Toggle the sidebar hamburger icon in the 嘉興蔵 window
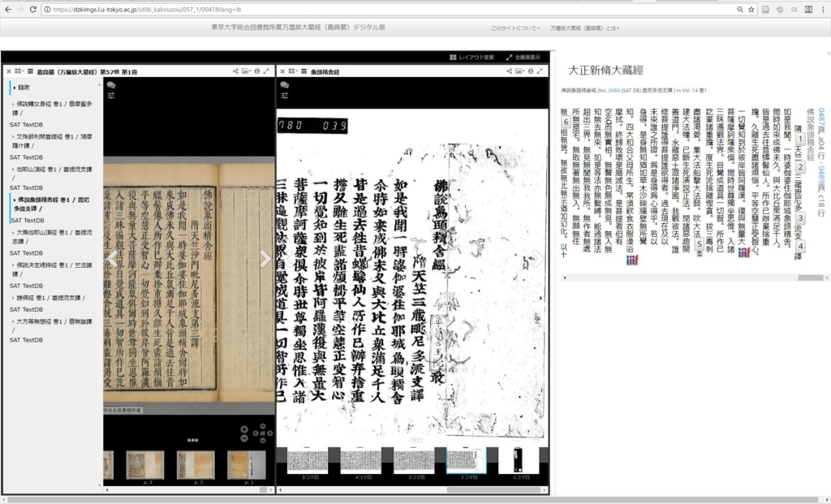Viewport: 831px width, 504px height. coord(30,71)
